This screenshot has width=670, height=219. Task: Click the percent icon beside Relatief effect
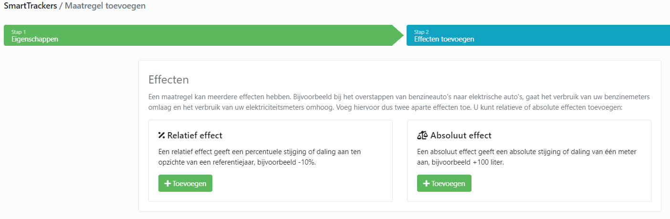tap(161, 136)
